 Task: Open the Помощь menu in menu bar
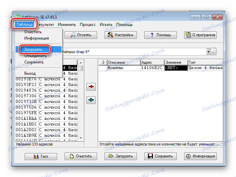click(124, 25)
